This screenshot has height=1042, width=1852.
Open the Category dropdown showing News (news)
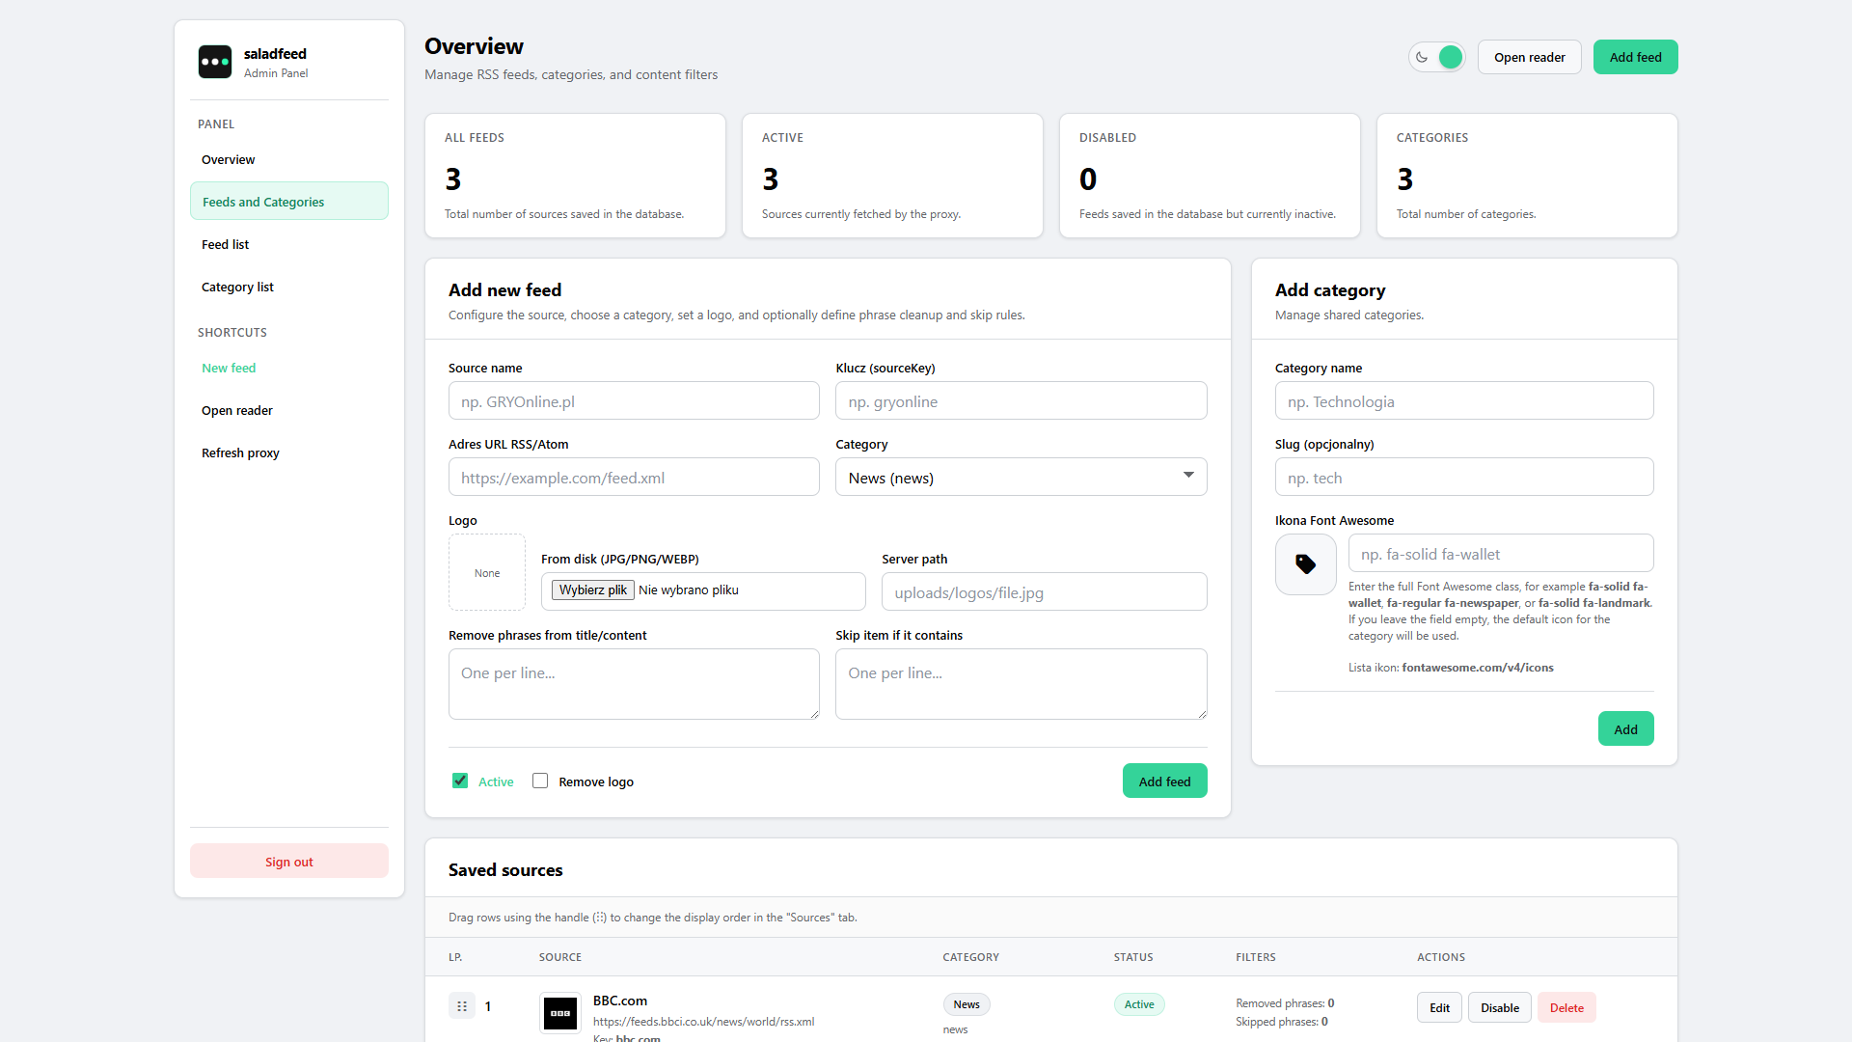click(x=1021, y=477)
